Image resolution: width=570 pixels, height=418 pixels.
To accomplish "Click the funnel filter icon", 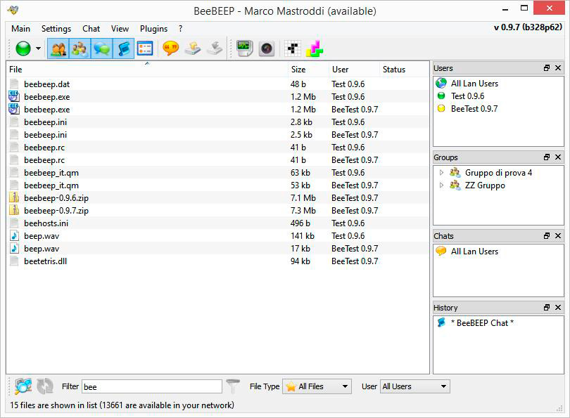I will click(233, 386).
